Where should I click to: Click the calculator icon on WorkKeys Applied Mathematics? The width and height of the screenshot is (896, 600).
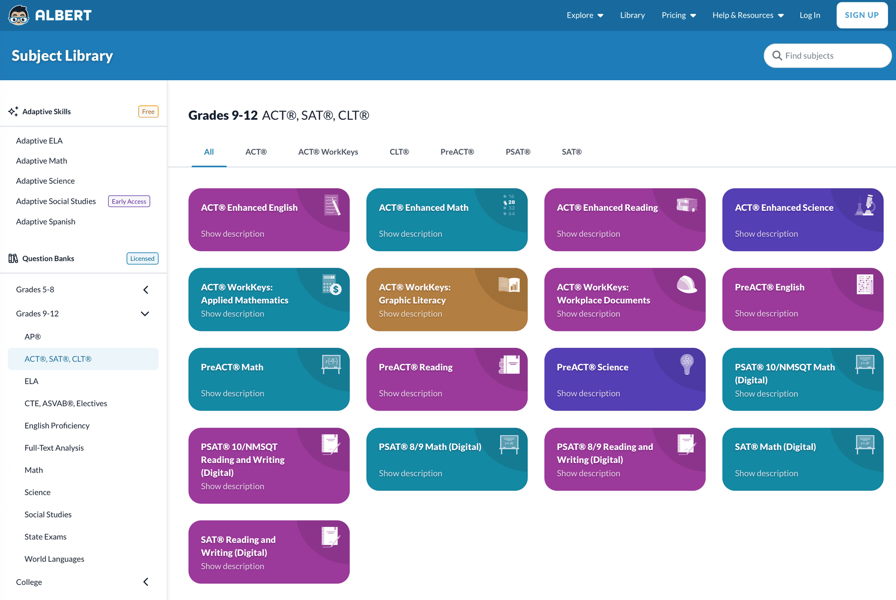click(x=331, y=285)
